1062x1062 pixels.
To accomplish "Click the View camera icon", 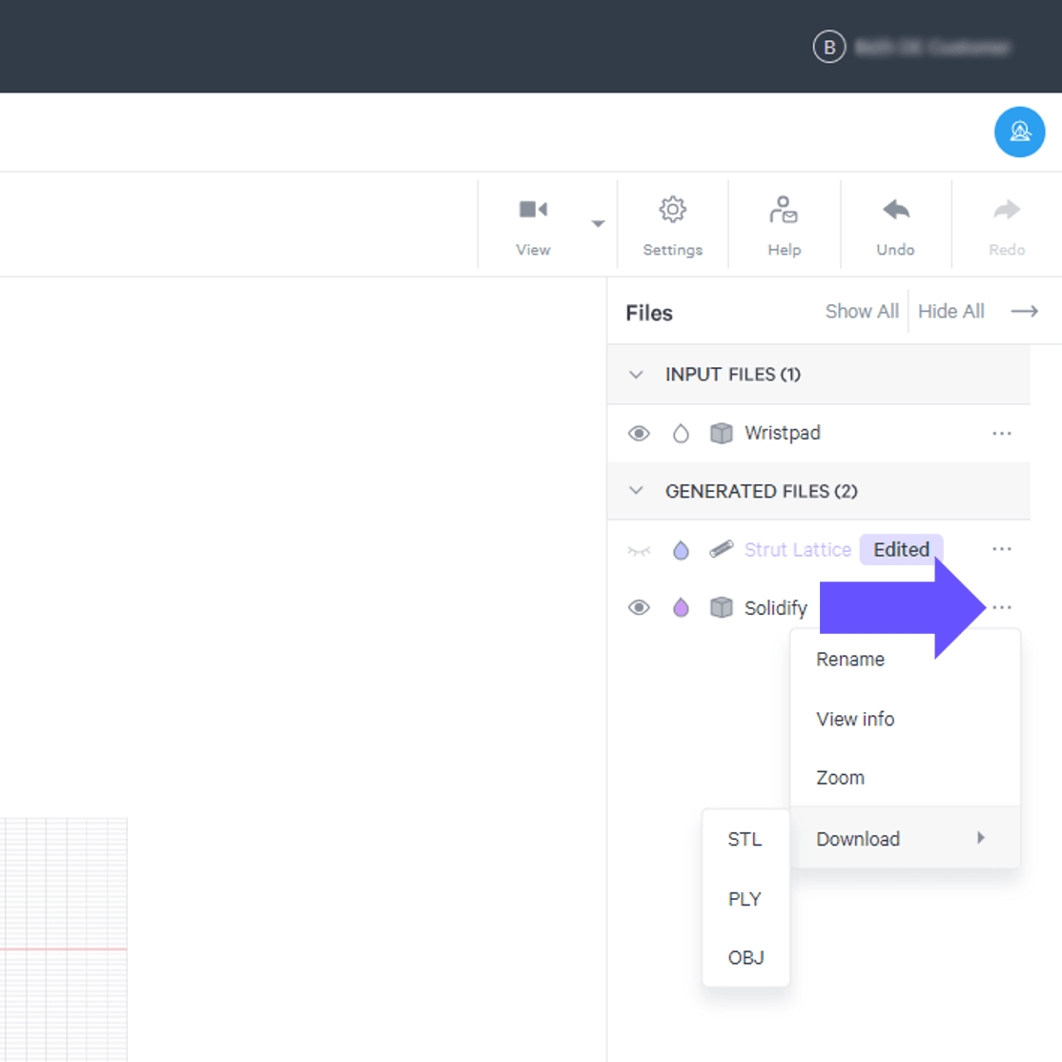I will 533,210.
